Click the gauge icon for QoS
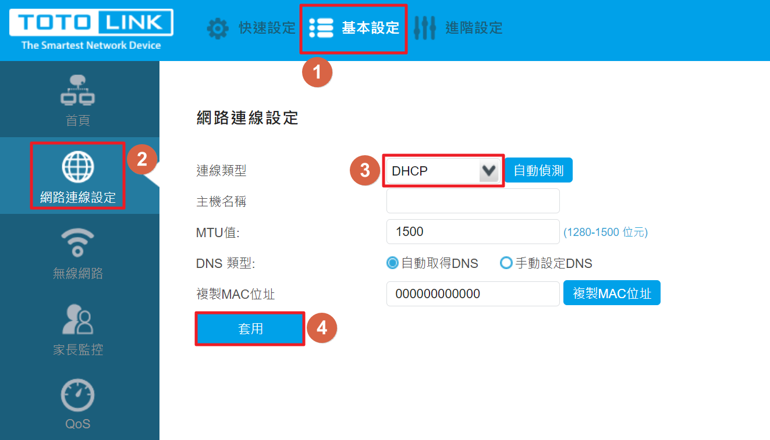Viewport: 770px width, 440px height. point(78,395)
